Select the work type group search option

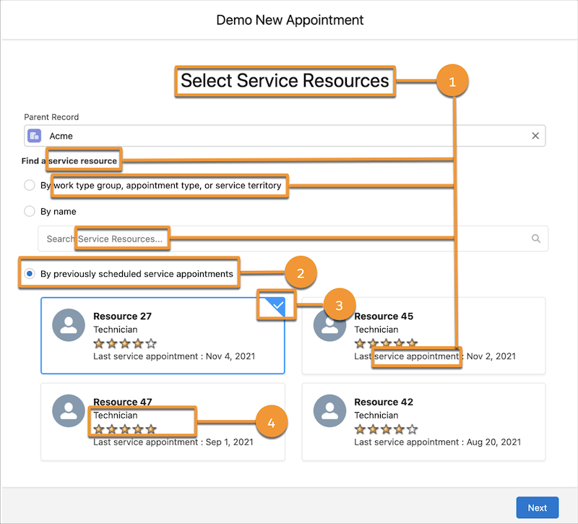point(29,185)
